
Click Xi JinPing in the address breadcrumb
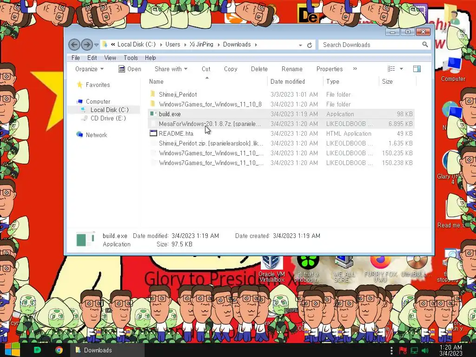click(201, 44)
